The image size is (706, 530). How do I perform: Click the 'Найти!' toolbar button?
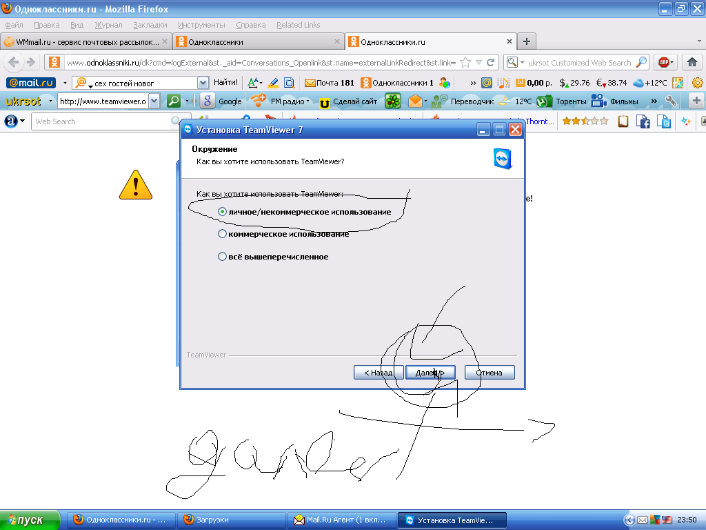(x=225, y=83)
